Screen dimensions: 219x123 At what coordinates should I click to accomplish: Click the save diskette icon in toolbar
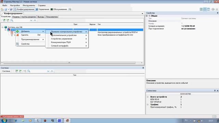11,9
